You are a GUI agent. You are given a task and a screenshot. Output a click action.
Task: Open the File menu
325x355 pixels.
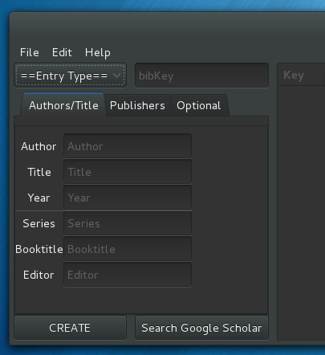[30, 52]
